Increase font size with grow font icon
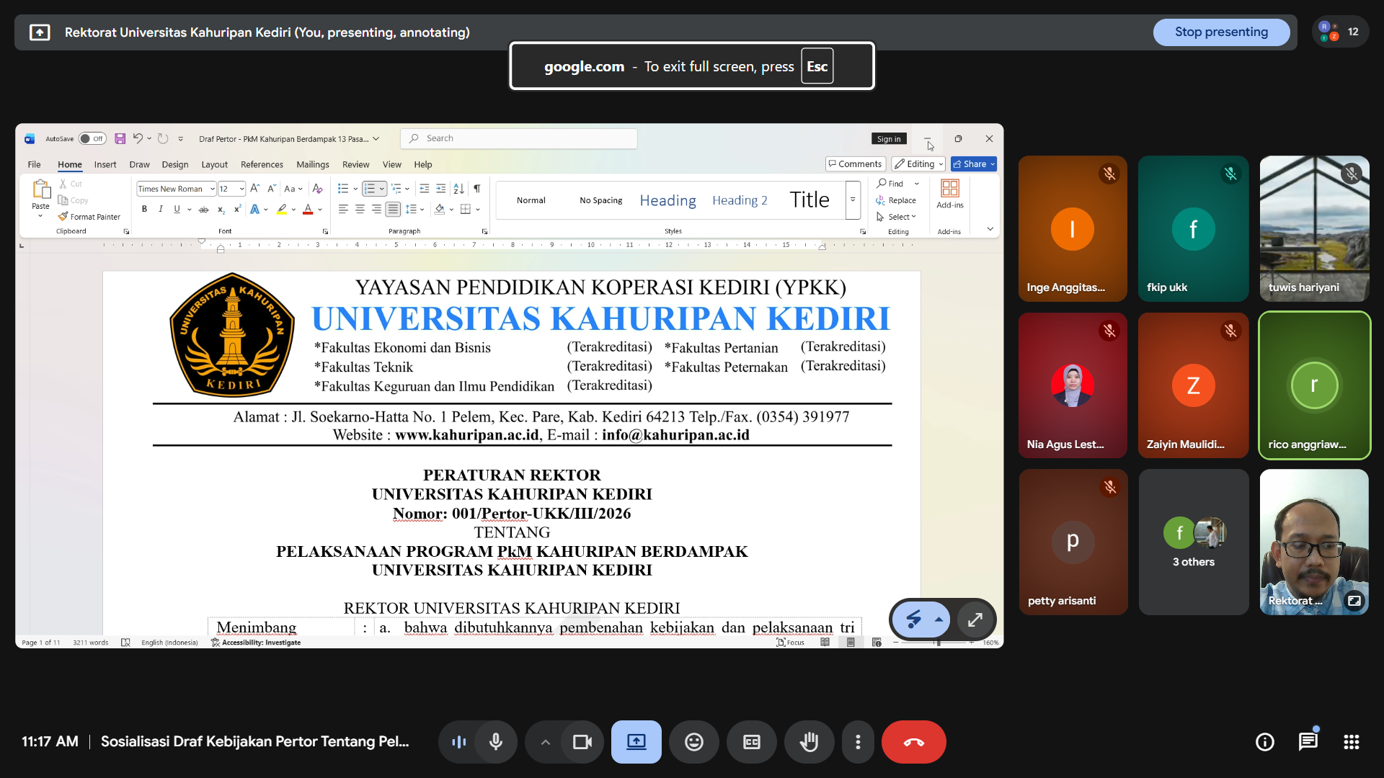The height and width of the screenshot is (778, 1384). coord(254,189)
